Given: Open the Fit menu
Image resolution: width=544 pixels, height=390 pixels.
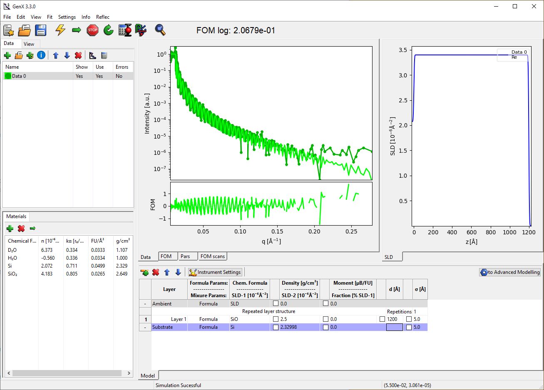Looking at the screenshot, I should click(x=50, y=17).
